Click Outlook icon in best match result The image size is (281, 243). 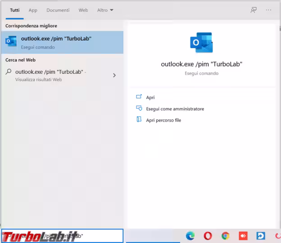(x=11, y=41)
